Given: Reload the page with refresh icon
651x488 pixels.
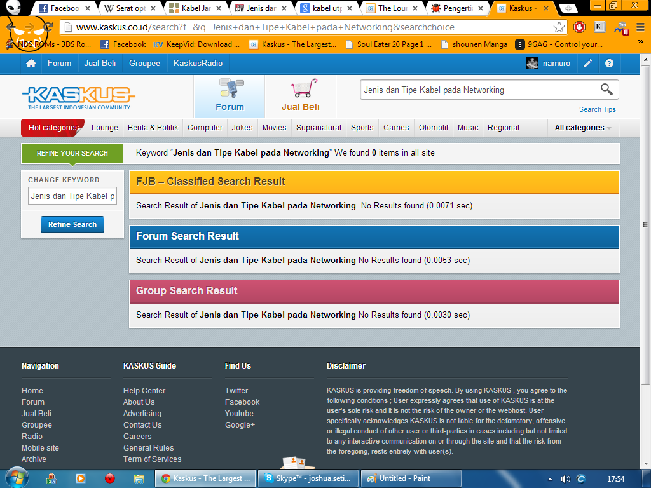Looking at the screenshot, I should [x=48, y=27].
